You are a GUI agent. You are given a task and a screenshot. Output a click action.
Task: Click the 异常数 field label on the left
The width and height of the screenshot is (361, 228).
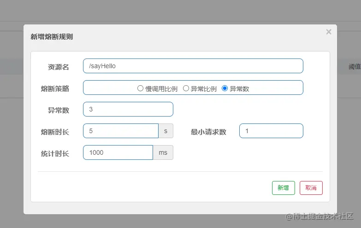(x=59, y=110)
